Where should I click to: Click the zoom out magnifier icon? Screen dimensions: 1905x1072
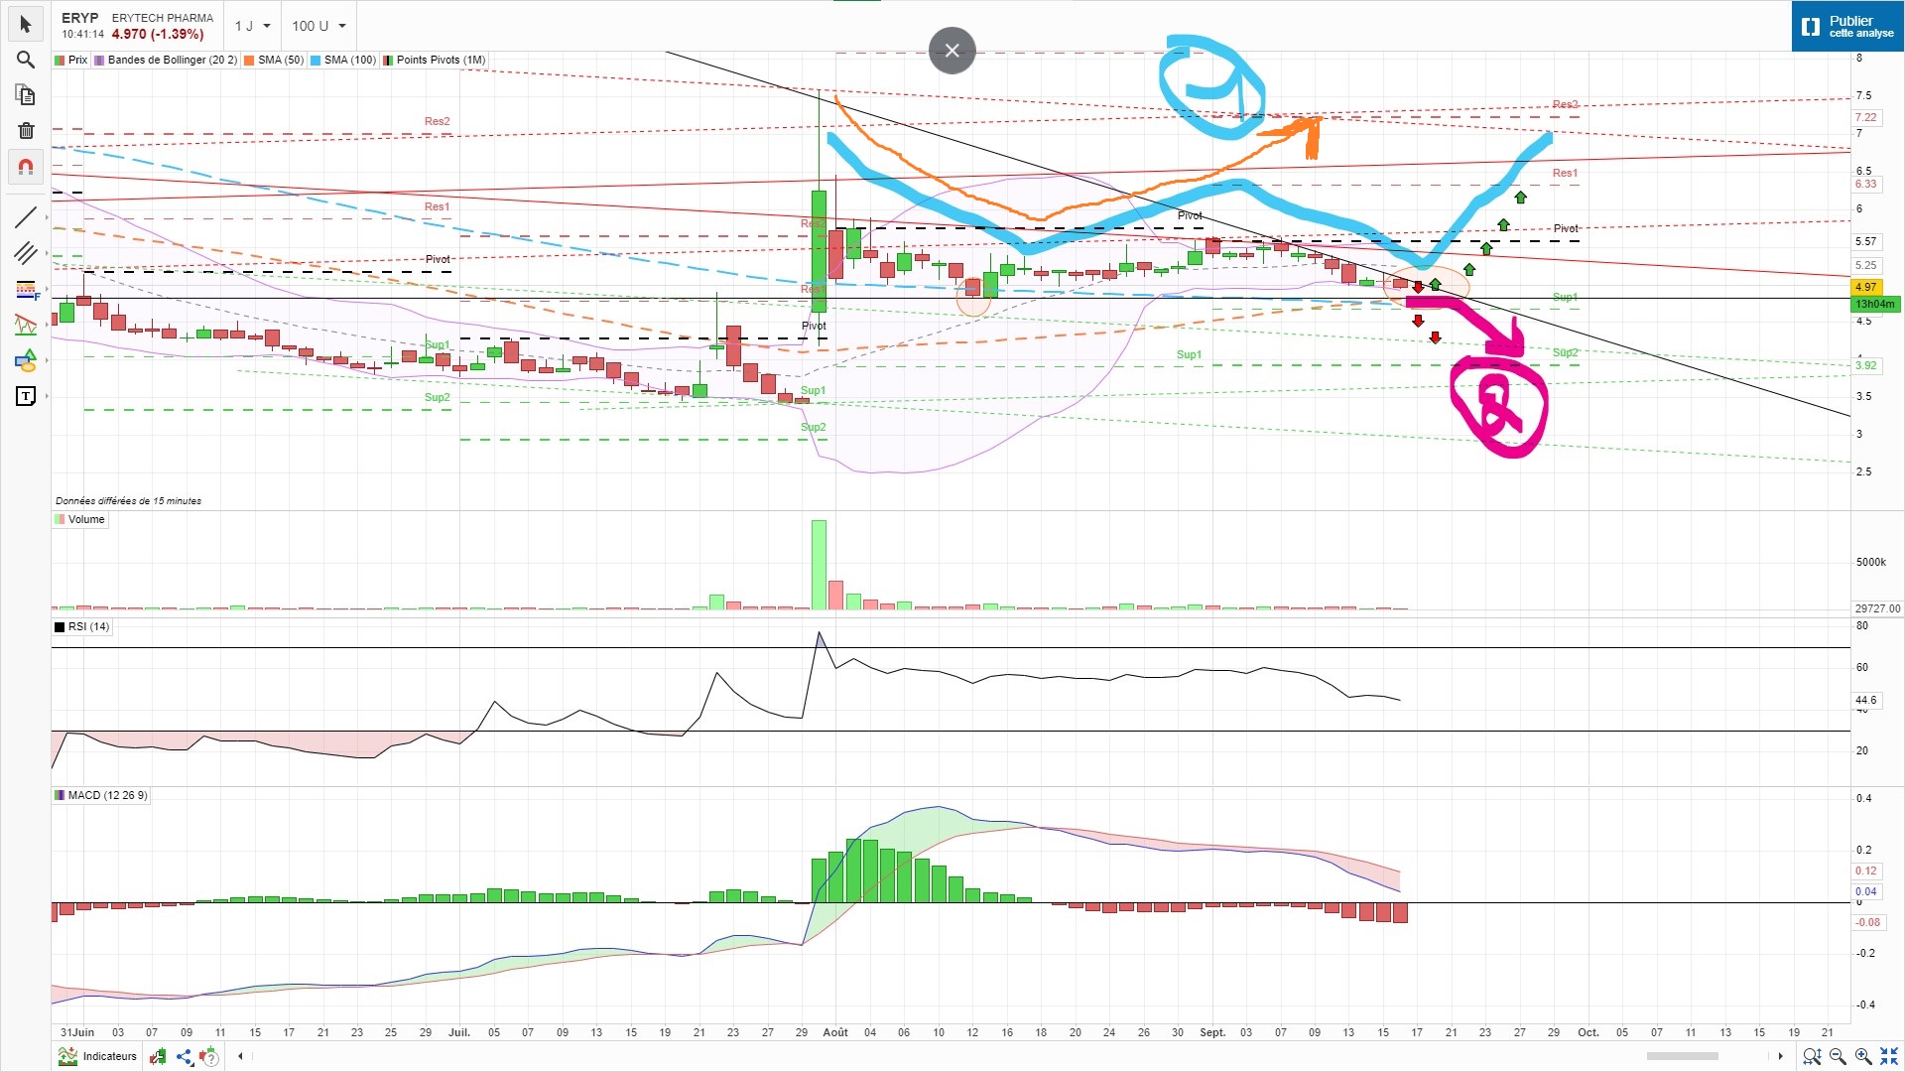(x=1838, y=1057)
